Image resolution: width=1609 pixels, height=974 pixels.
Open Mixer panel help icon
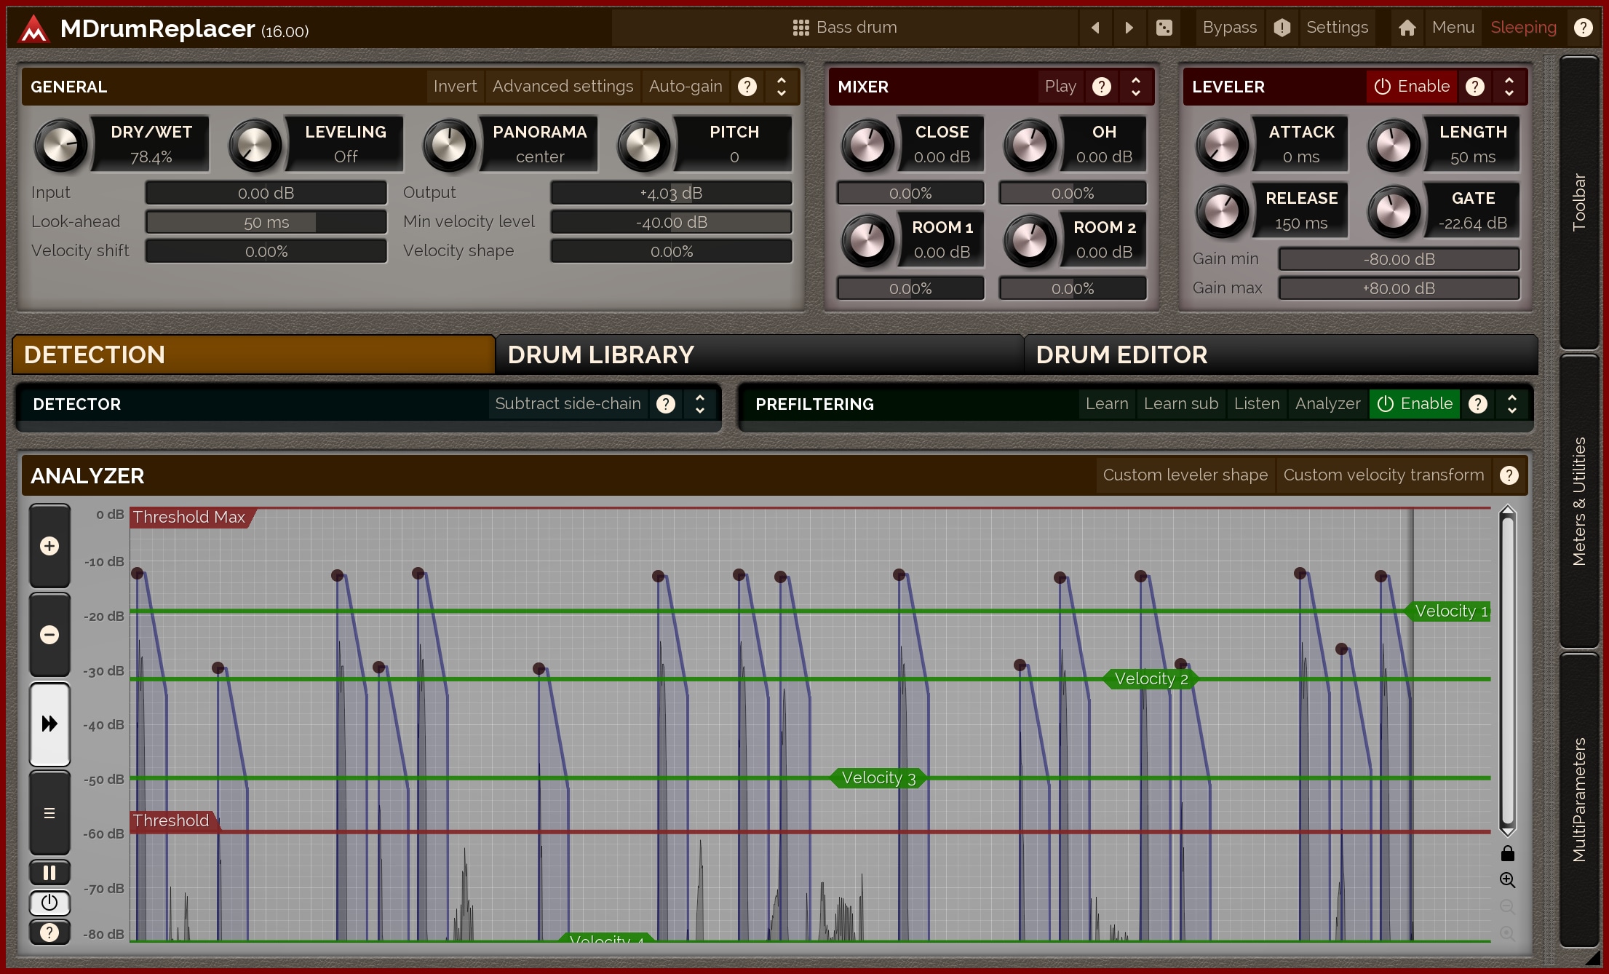[x=1102, y=87]
